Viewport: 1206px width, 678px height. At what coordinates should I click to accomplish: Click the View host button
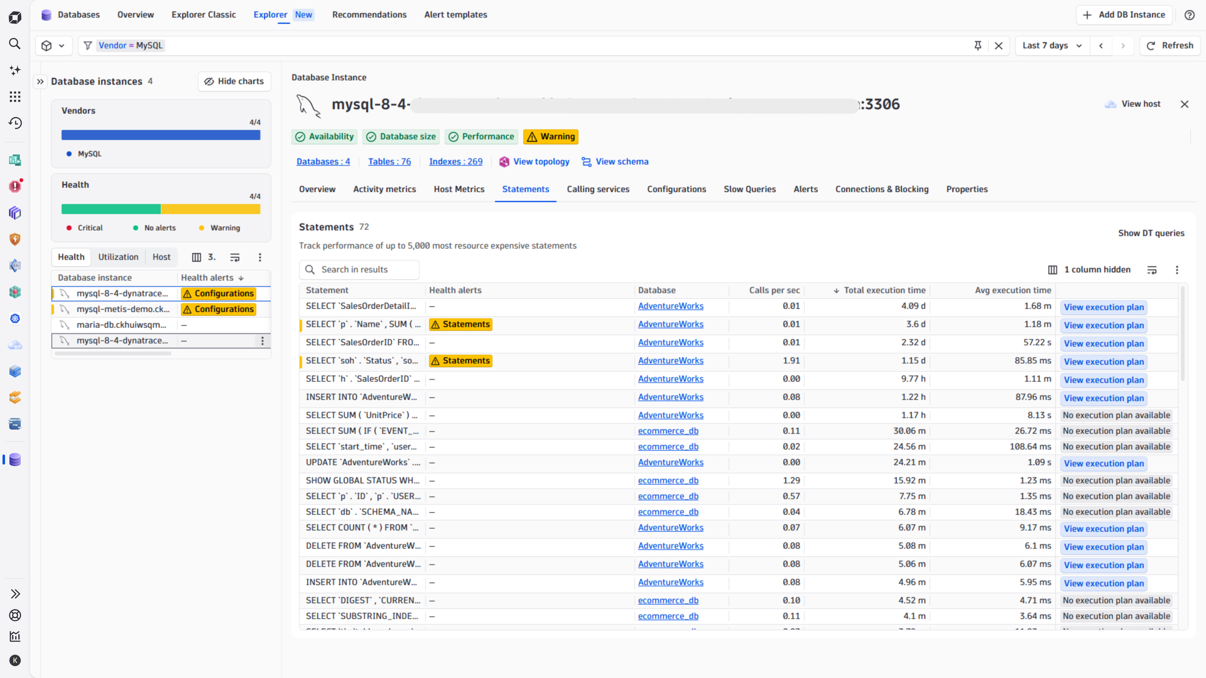pos(1133,104)
